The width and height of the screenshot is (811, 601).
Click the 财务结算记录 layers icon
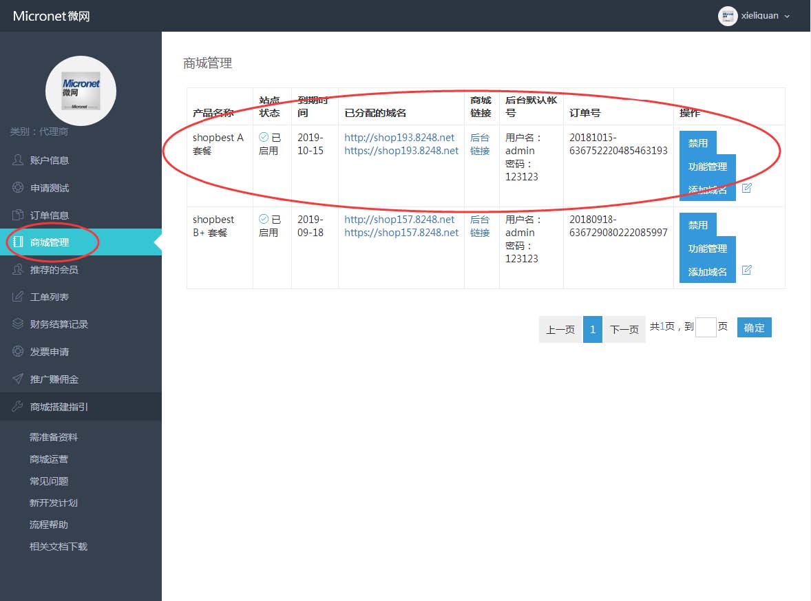click(18, 324)
